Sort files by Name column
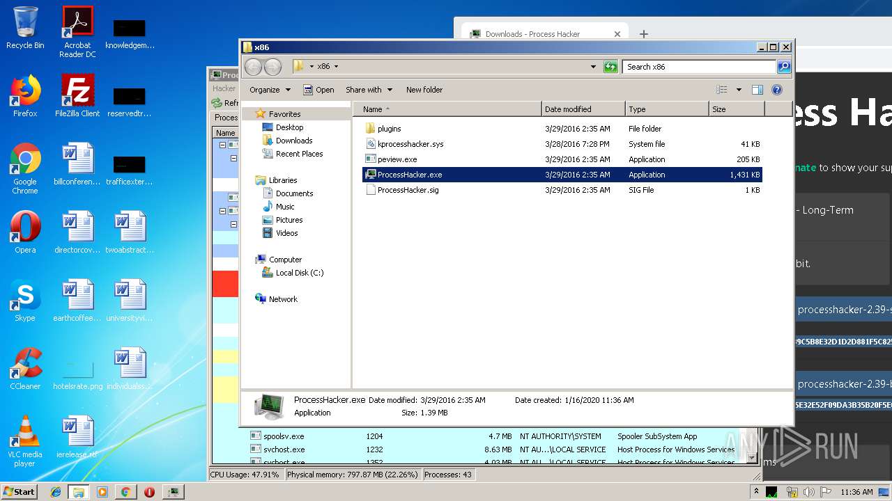This screenshot has height=501, width=892. click(x=447, y=109)
